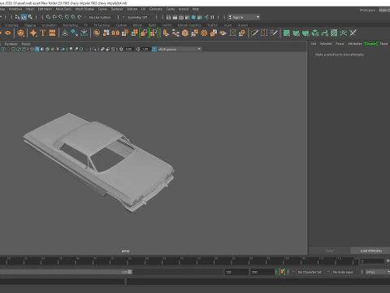Screen dimensions: 390x293
Task: Open the Sign In dropdown
Action: click(244, 17)
